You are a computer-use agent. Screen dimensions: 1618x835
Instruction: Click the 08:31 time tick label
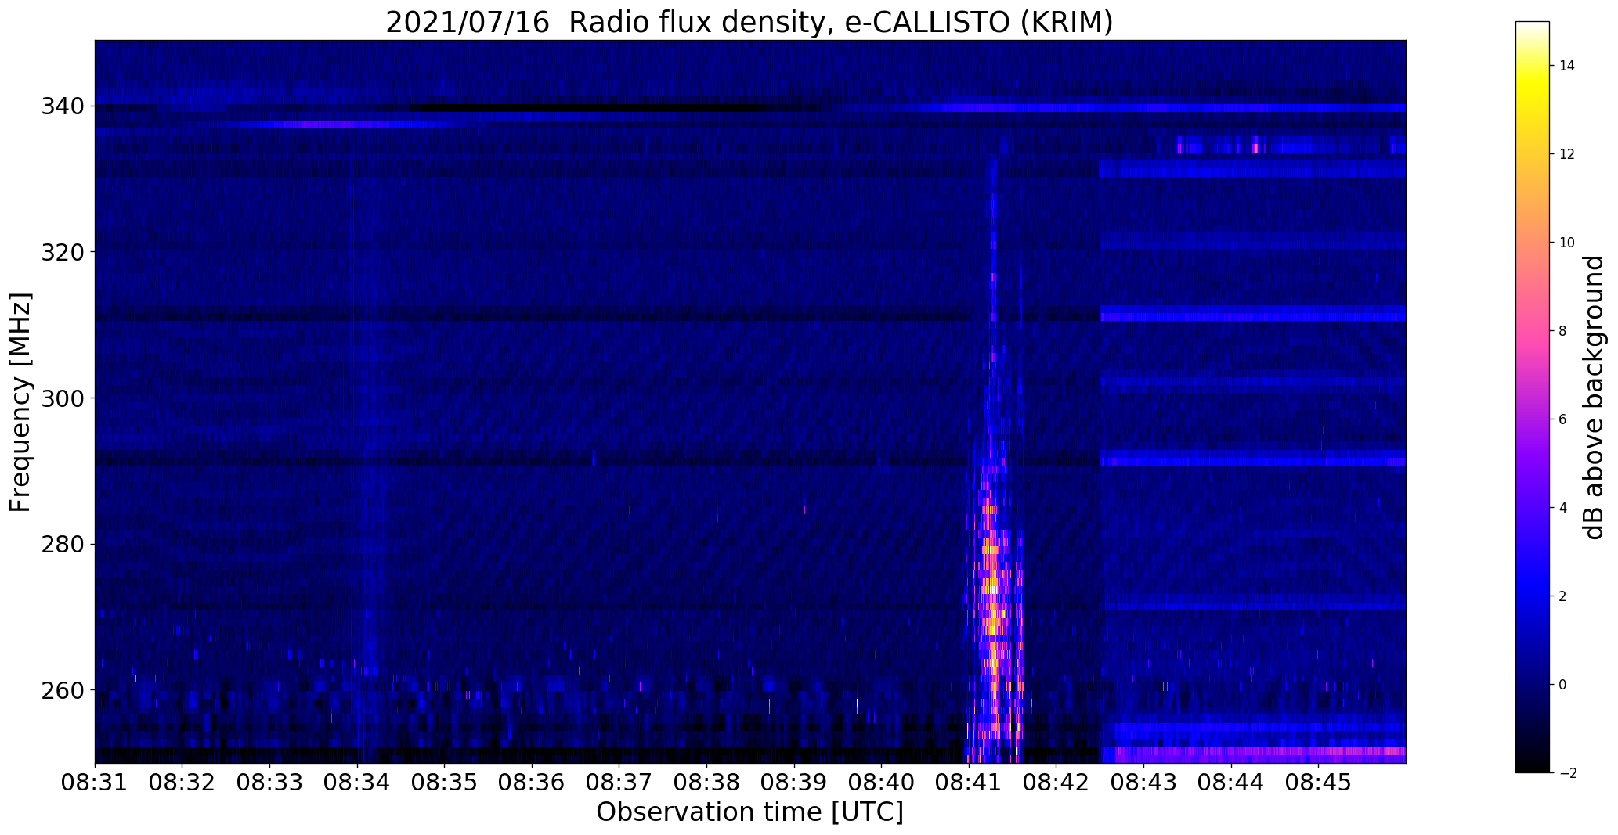[95, 782]
